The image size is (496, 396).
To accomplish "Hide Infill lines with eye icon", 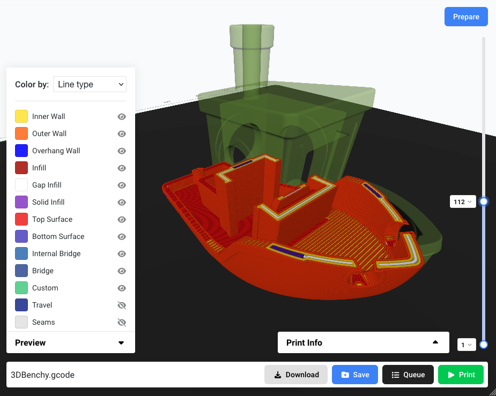I will [122, 168].
